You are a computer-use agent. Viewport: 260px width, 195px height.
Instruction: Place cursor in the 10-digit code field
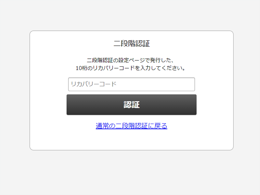coord(131,84)
